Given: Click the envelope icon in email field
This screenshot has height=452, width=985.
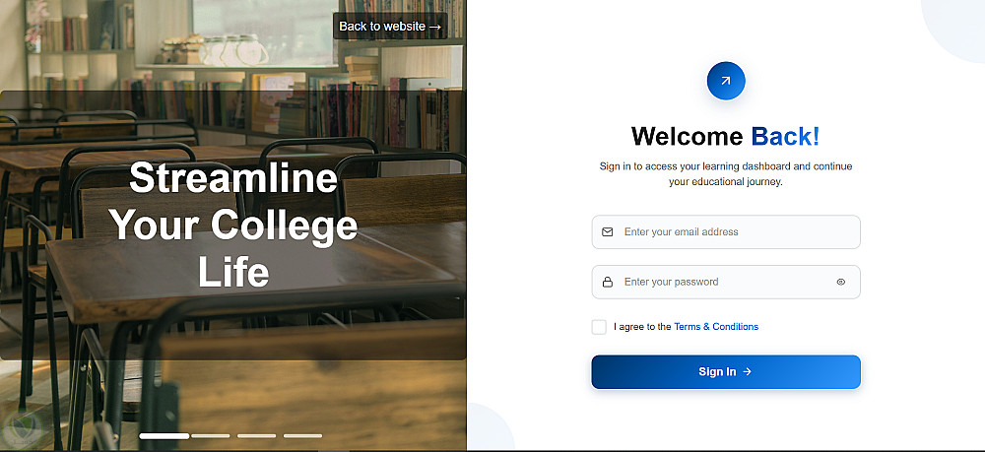Looking at the screenshot, I should click(608, 231).
